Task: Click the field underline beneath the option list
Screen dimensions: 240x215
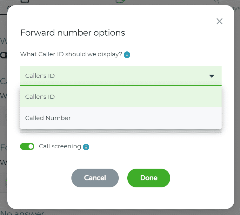Action: [x=121, y=133]
